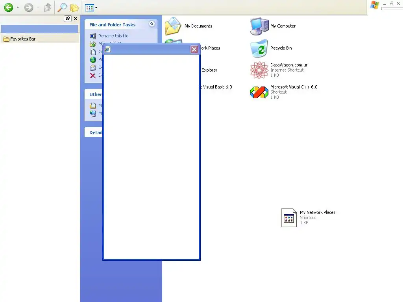403x302 pixels.
Task: Click the Visual Basic 6.0 label
Action: pos(216,87)
